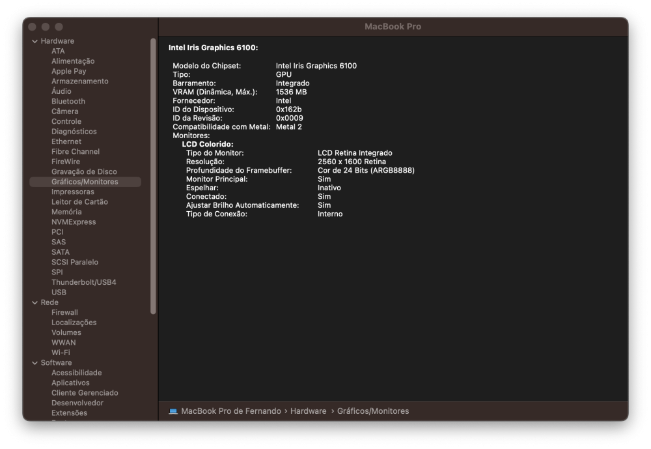The height and width of the screenshot is (449, 651).
Task: Click Gráficos/Monitores in the path bar
Action: pos(373,411)
